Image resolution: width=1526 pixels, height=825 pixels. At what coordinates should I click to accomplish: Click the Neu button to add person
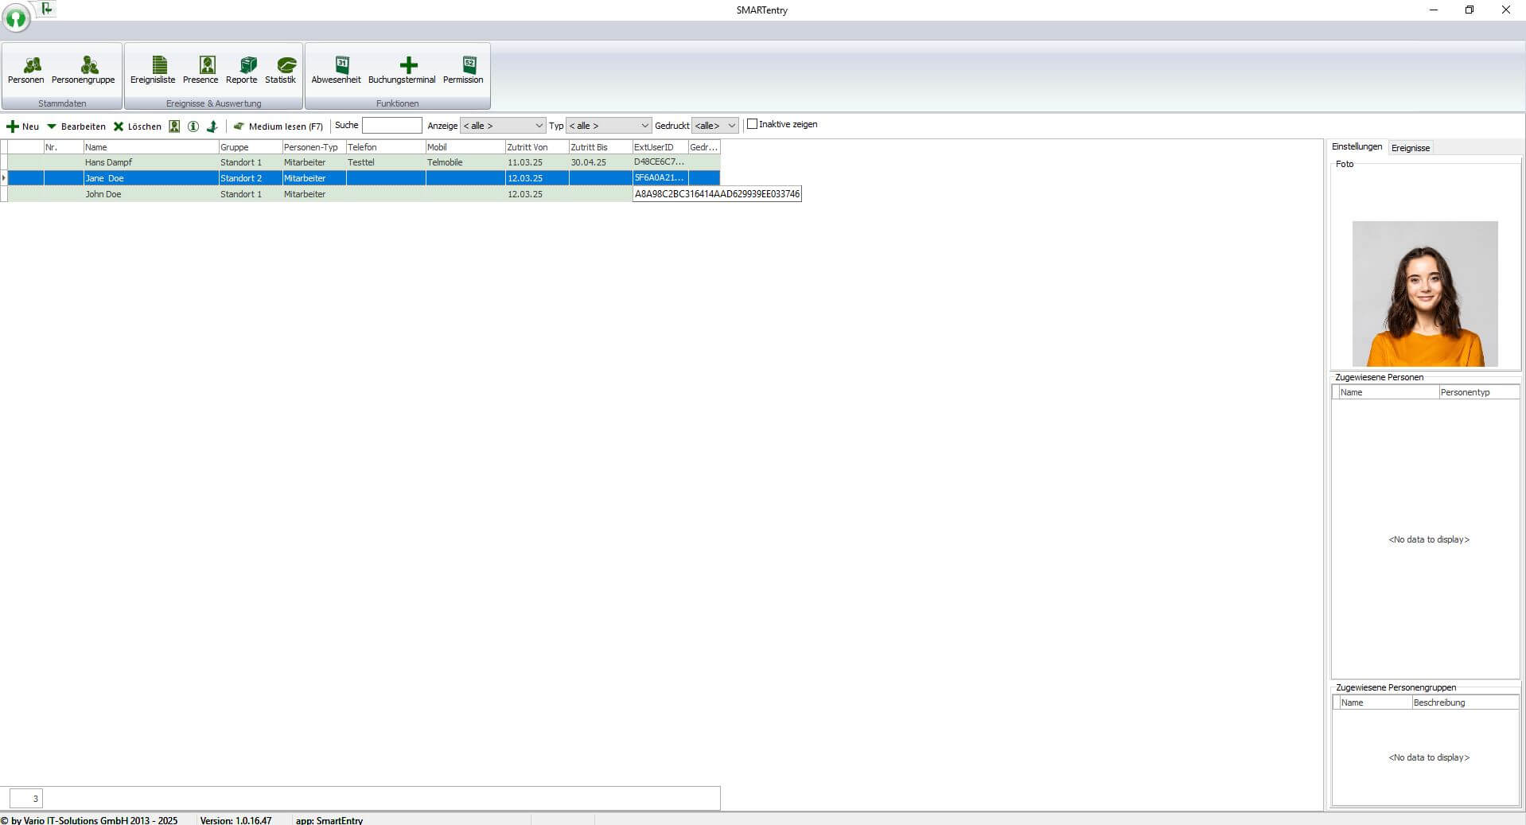(25, 126)
